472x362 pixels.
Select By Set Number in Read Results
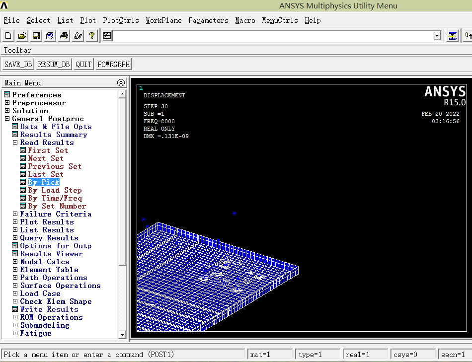pos(57,206)
